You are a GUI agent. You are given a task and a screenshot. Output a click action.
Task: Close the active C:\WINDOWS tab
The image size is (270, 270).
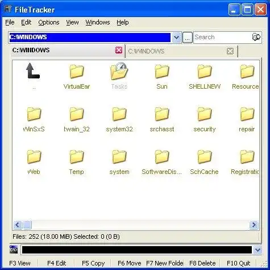[x=119, y=50]
